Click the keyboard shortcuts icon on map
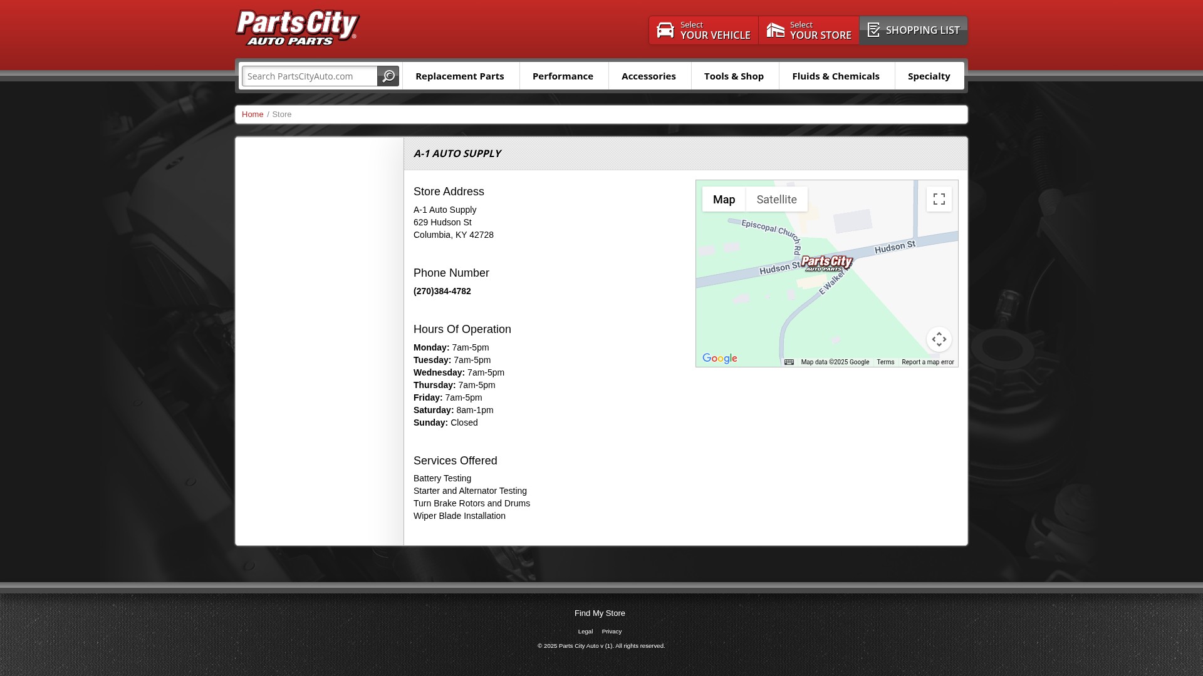The image size is (1203, 676). (x=789, y=362)
